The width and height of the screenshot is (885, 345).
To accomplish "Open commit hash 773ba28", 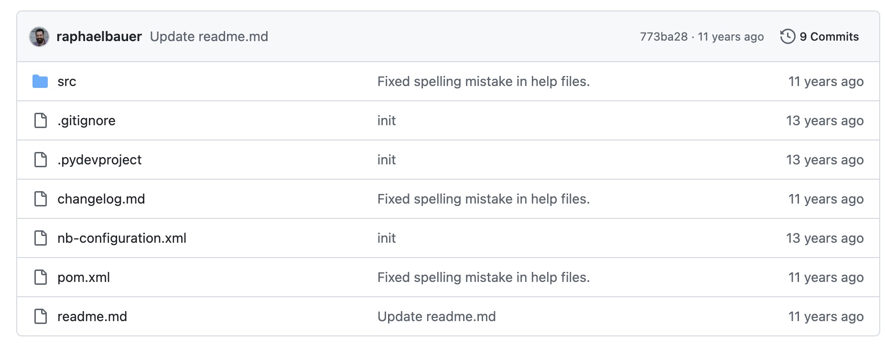I will (x=664, y=37).
